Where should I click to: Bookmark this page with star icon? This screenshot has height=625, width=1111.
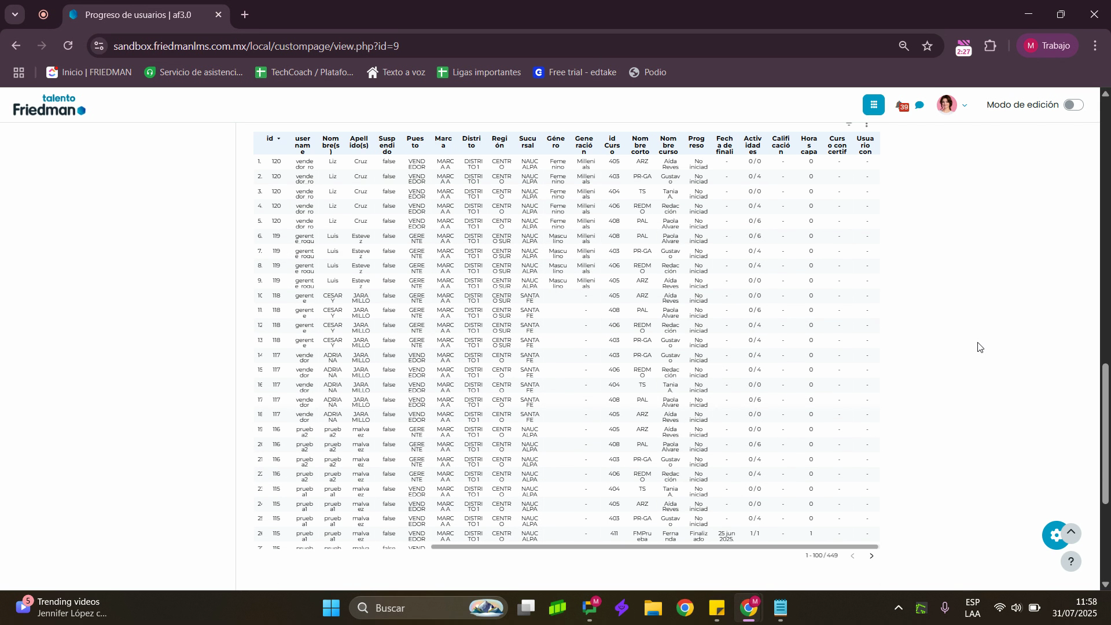tap(928, 46)
